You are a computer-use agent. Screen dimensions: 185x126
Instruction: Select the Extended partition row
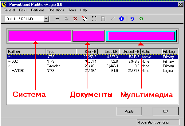point(92,66)
